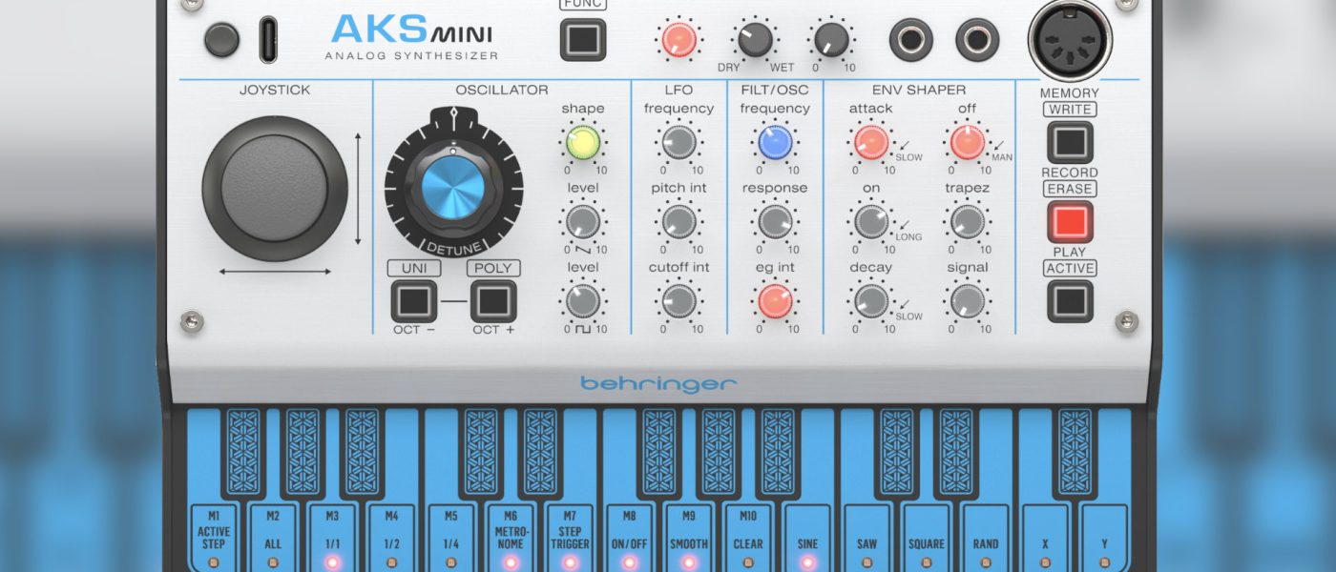This screenshot has height=572, width=1336.
Task: Select the M2 ALL key
Action: [273, 538]
